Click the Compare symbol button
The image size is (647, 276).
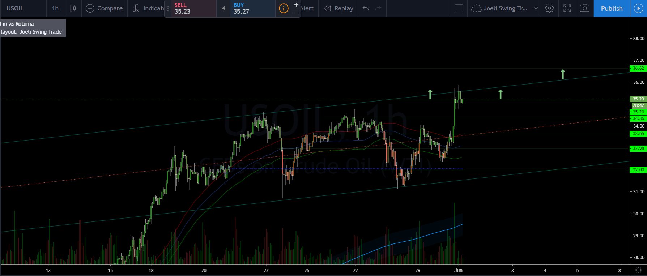[x=104, y=8]
